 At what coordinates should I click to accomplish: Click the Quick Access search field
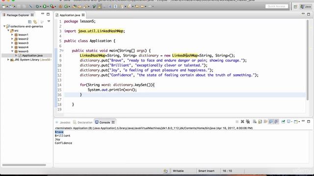point(277,6)
